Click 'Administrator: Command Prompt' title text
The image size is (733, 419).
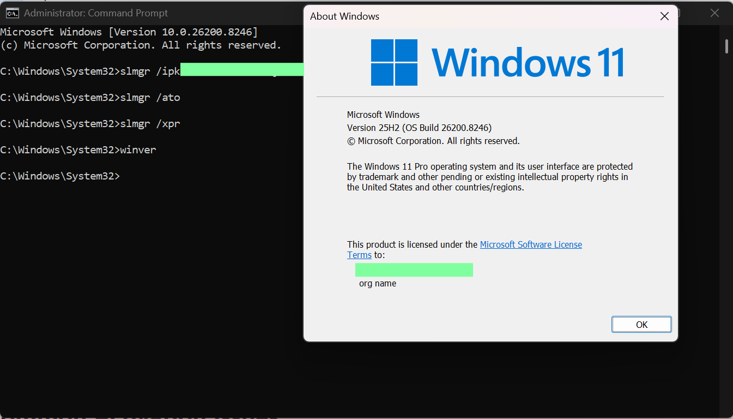point(96,13)
